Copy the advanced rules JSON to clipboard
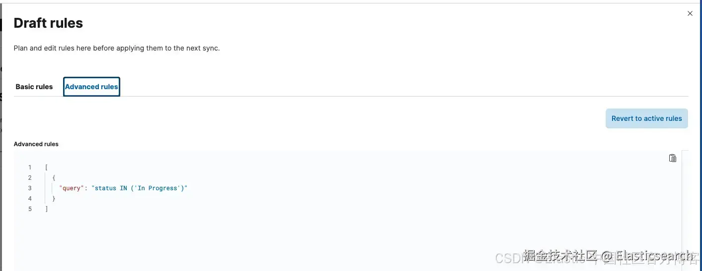Image resolution: width=702 pixels, height=271 pixels. 672,158
